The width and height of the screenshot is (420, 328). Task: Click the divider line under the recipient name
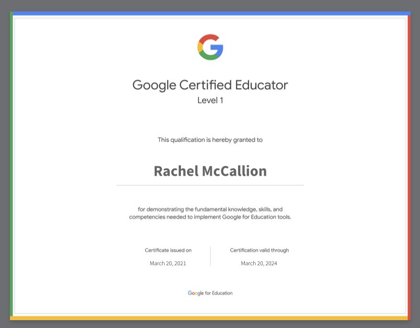210,184
